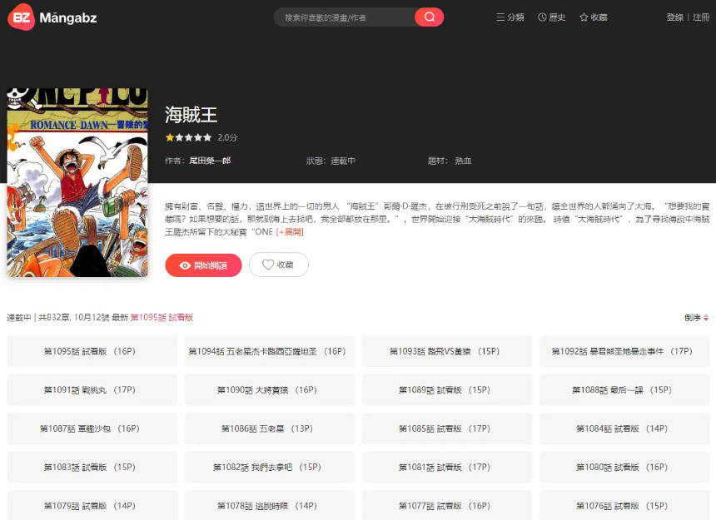Viewport: 716px width, 520px height.
Task: Click the 熱血 genre tag
Action: click(x=463, y=161)
